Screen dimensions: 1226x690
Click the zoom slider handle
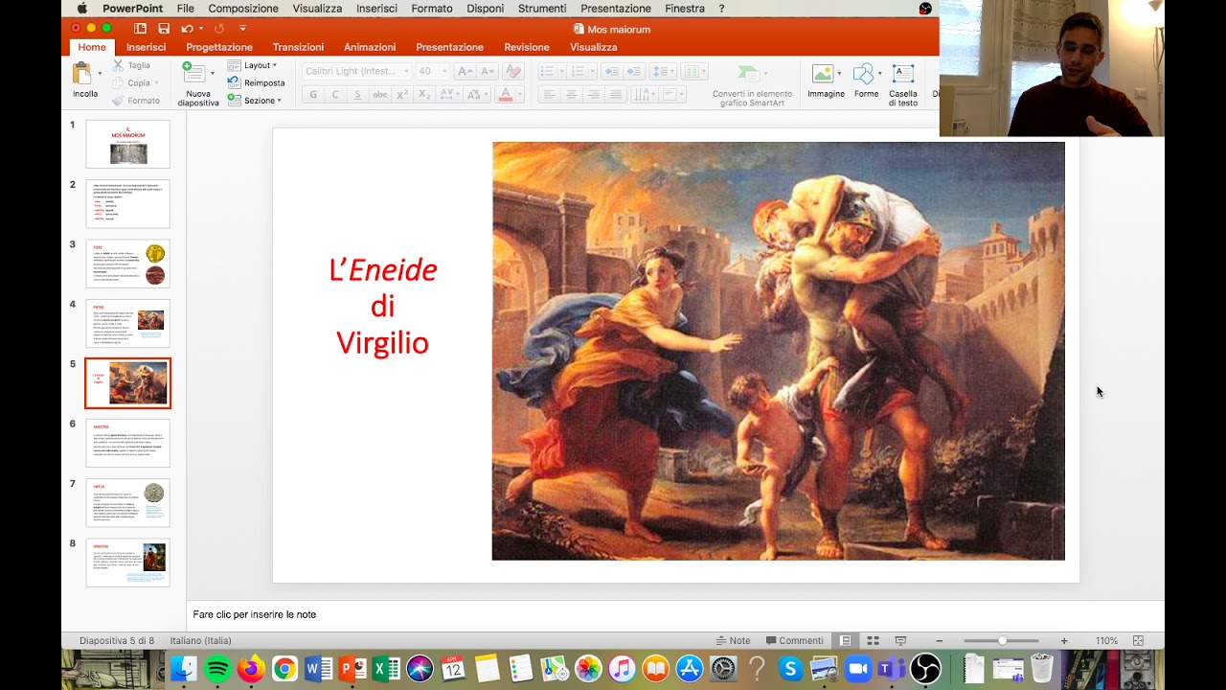[1002, 641]
